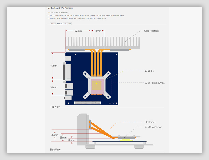Viewport: 209px width, 160px height.
Task: Click the 8.6mm measurement text
Action: point(72,140)
